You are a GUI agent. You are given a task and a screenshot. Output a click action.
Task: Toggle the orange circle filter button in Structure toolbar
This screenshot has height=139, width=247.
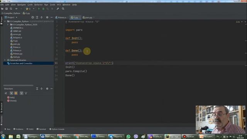[x=16, y=93]
